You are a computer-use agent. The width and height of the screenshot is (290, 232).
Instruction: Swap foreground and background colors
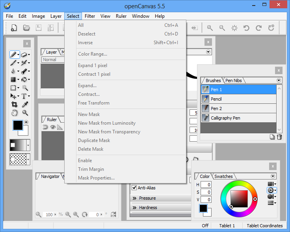point(26,122)
